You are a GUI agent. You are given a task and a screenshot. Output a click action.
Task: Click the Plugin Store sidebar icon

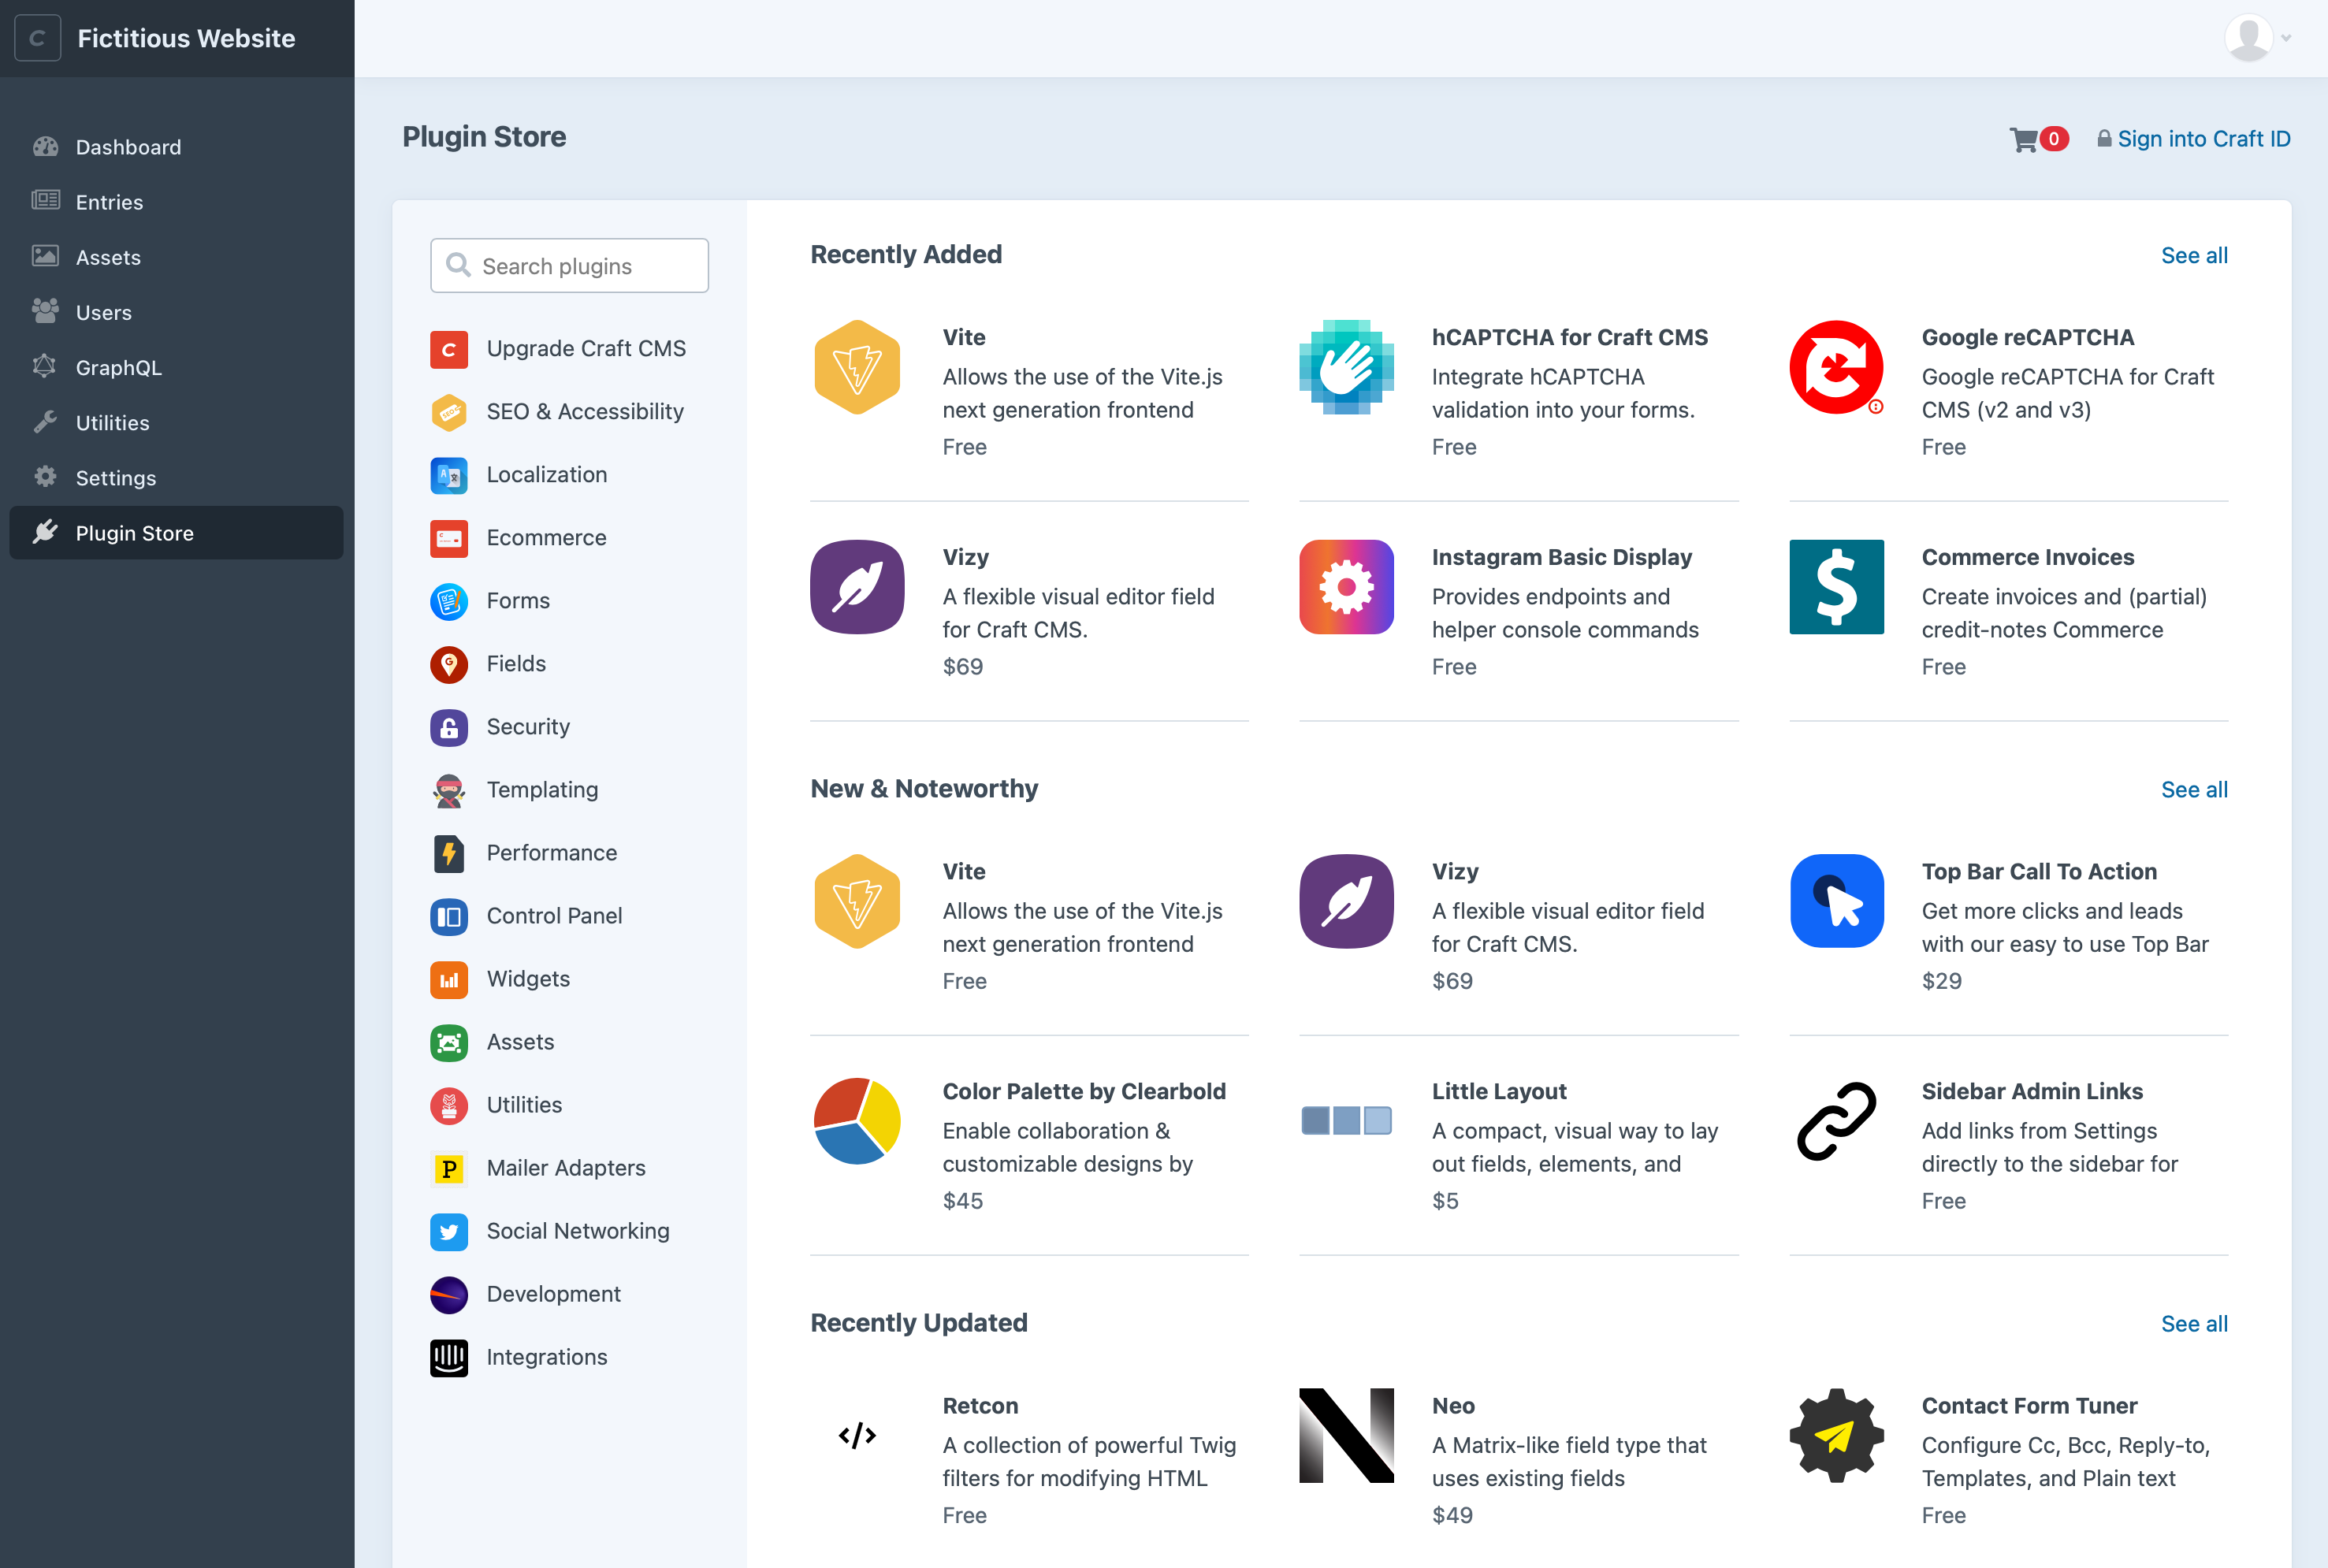click(x=47, y=532)
